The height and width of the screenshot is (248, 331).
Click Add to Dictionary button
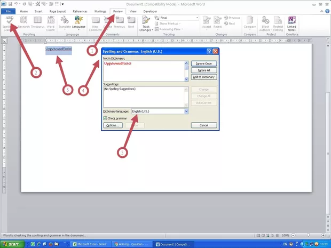[204, 77]
